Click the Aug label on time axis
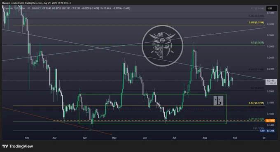Image resolution: width=280 pixels, height=152 pixels. 205,138
